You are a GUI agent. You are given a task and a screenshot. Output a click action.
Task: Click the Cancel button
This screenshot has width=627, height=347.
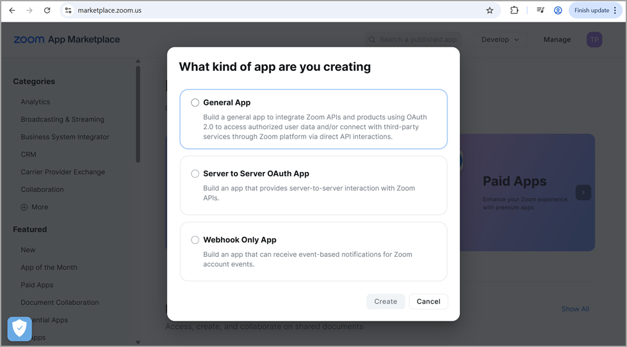coord(428,302)
